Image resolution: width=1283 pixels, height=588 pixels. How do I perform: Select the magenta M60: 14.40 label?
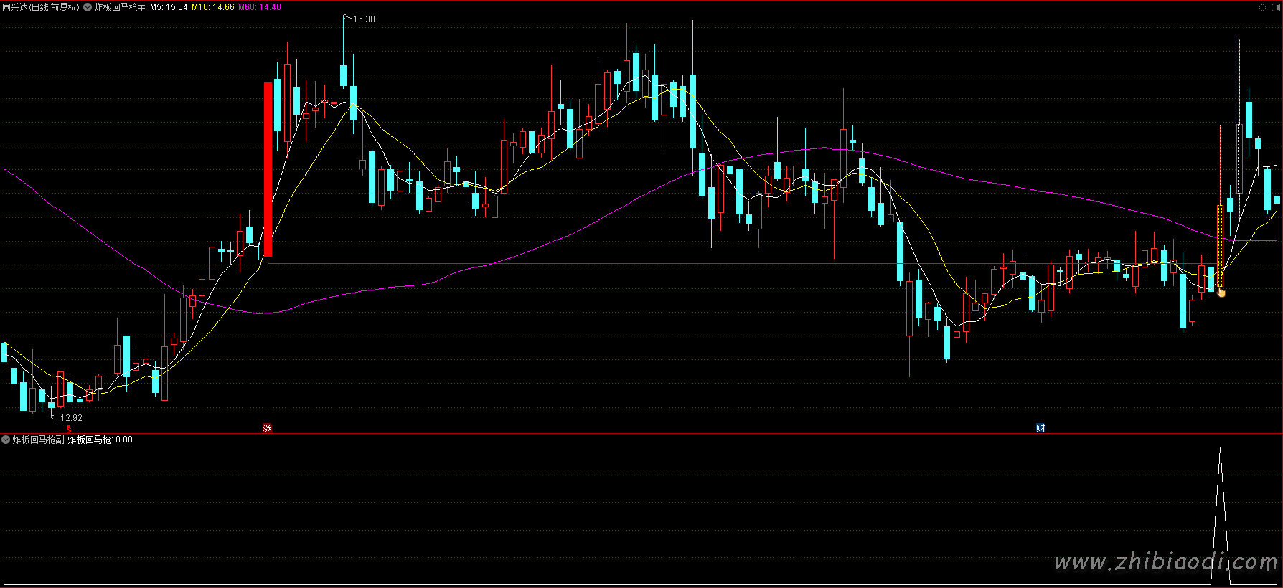[260, 7]
